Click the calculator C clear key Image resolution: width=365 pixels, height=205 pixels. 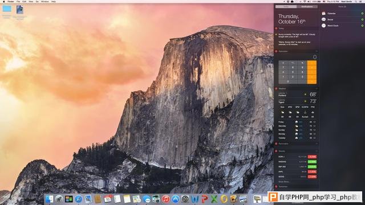283,63
